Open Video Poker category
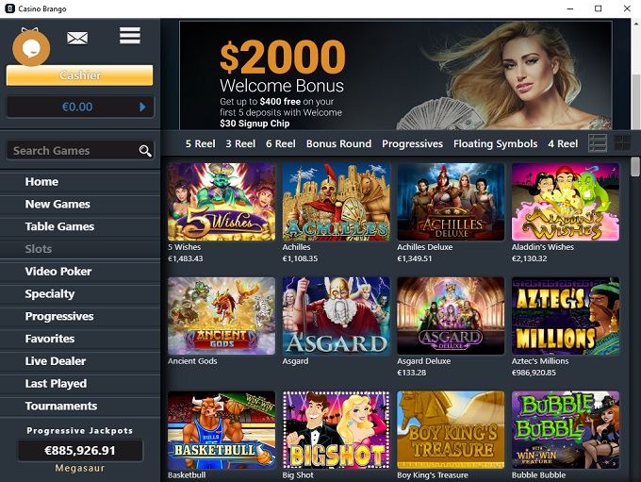 tap(58, 272)
